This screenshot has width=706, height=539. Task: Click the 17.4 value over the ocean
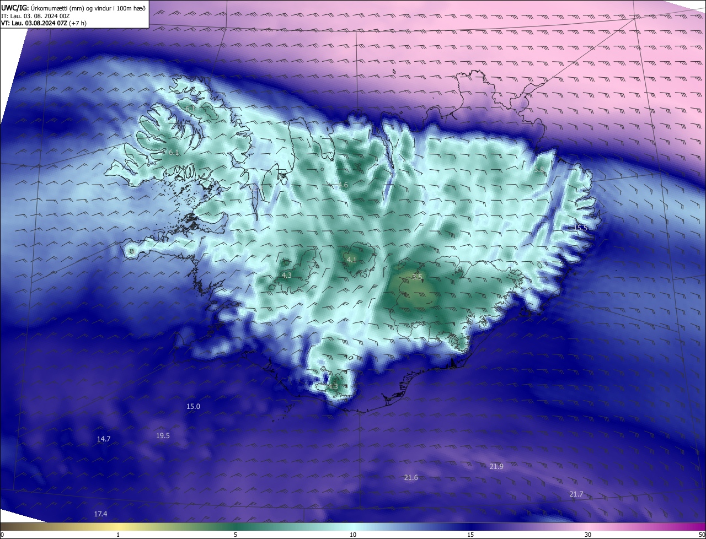click(100, 514)
